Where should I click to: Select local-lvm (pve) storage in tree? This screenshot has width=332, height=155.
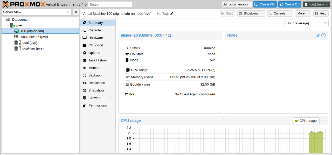pos(40,48)
